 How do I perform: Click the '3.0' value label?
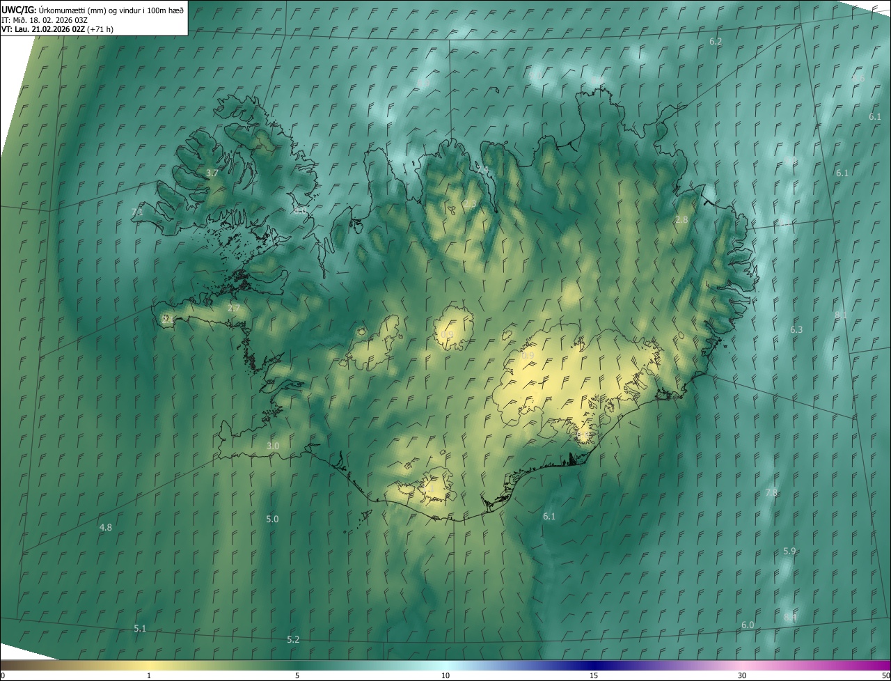[273, 446]
